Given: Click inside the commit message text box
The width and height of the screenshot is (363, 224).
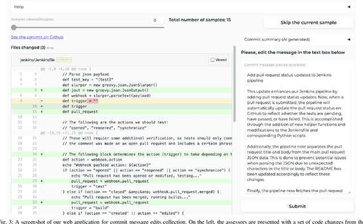Looking at the screenshot, I should point(297,132).
